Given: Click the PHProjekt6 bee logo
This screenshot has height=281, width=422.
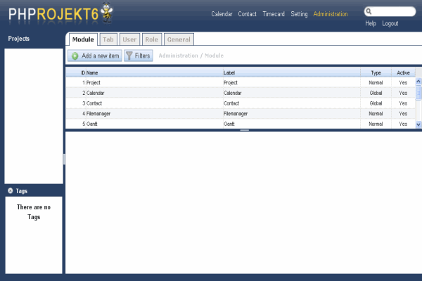Looking at the screenshot, I should [x=107, y=13].
